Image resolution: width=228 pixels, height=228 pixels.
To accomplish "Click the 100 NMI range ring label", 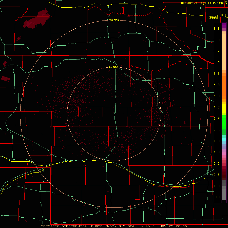I will tap(114, 20).
